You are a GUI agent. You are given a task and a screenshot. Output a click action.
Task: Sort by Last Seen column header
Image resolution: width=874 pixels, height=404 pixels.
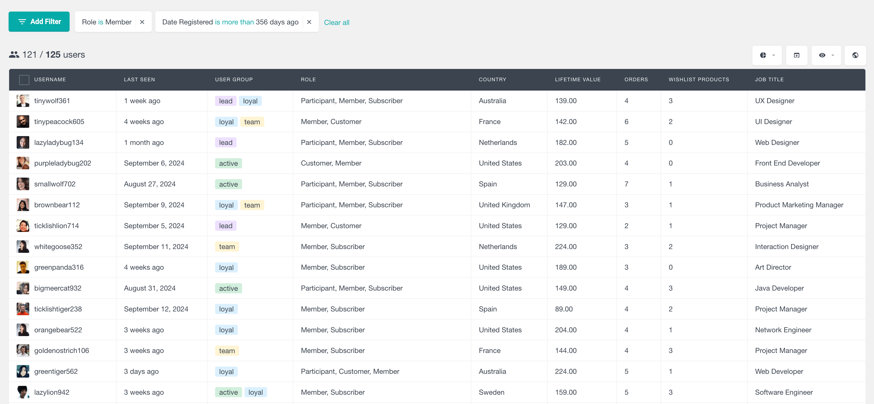[139, 79]
